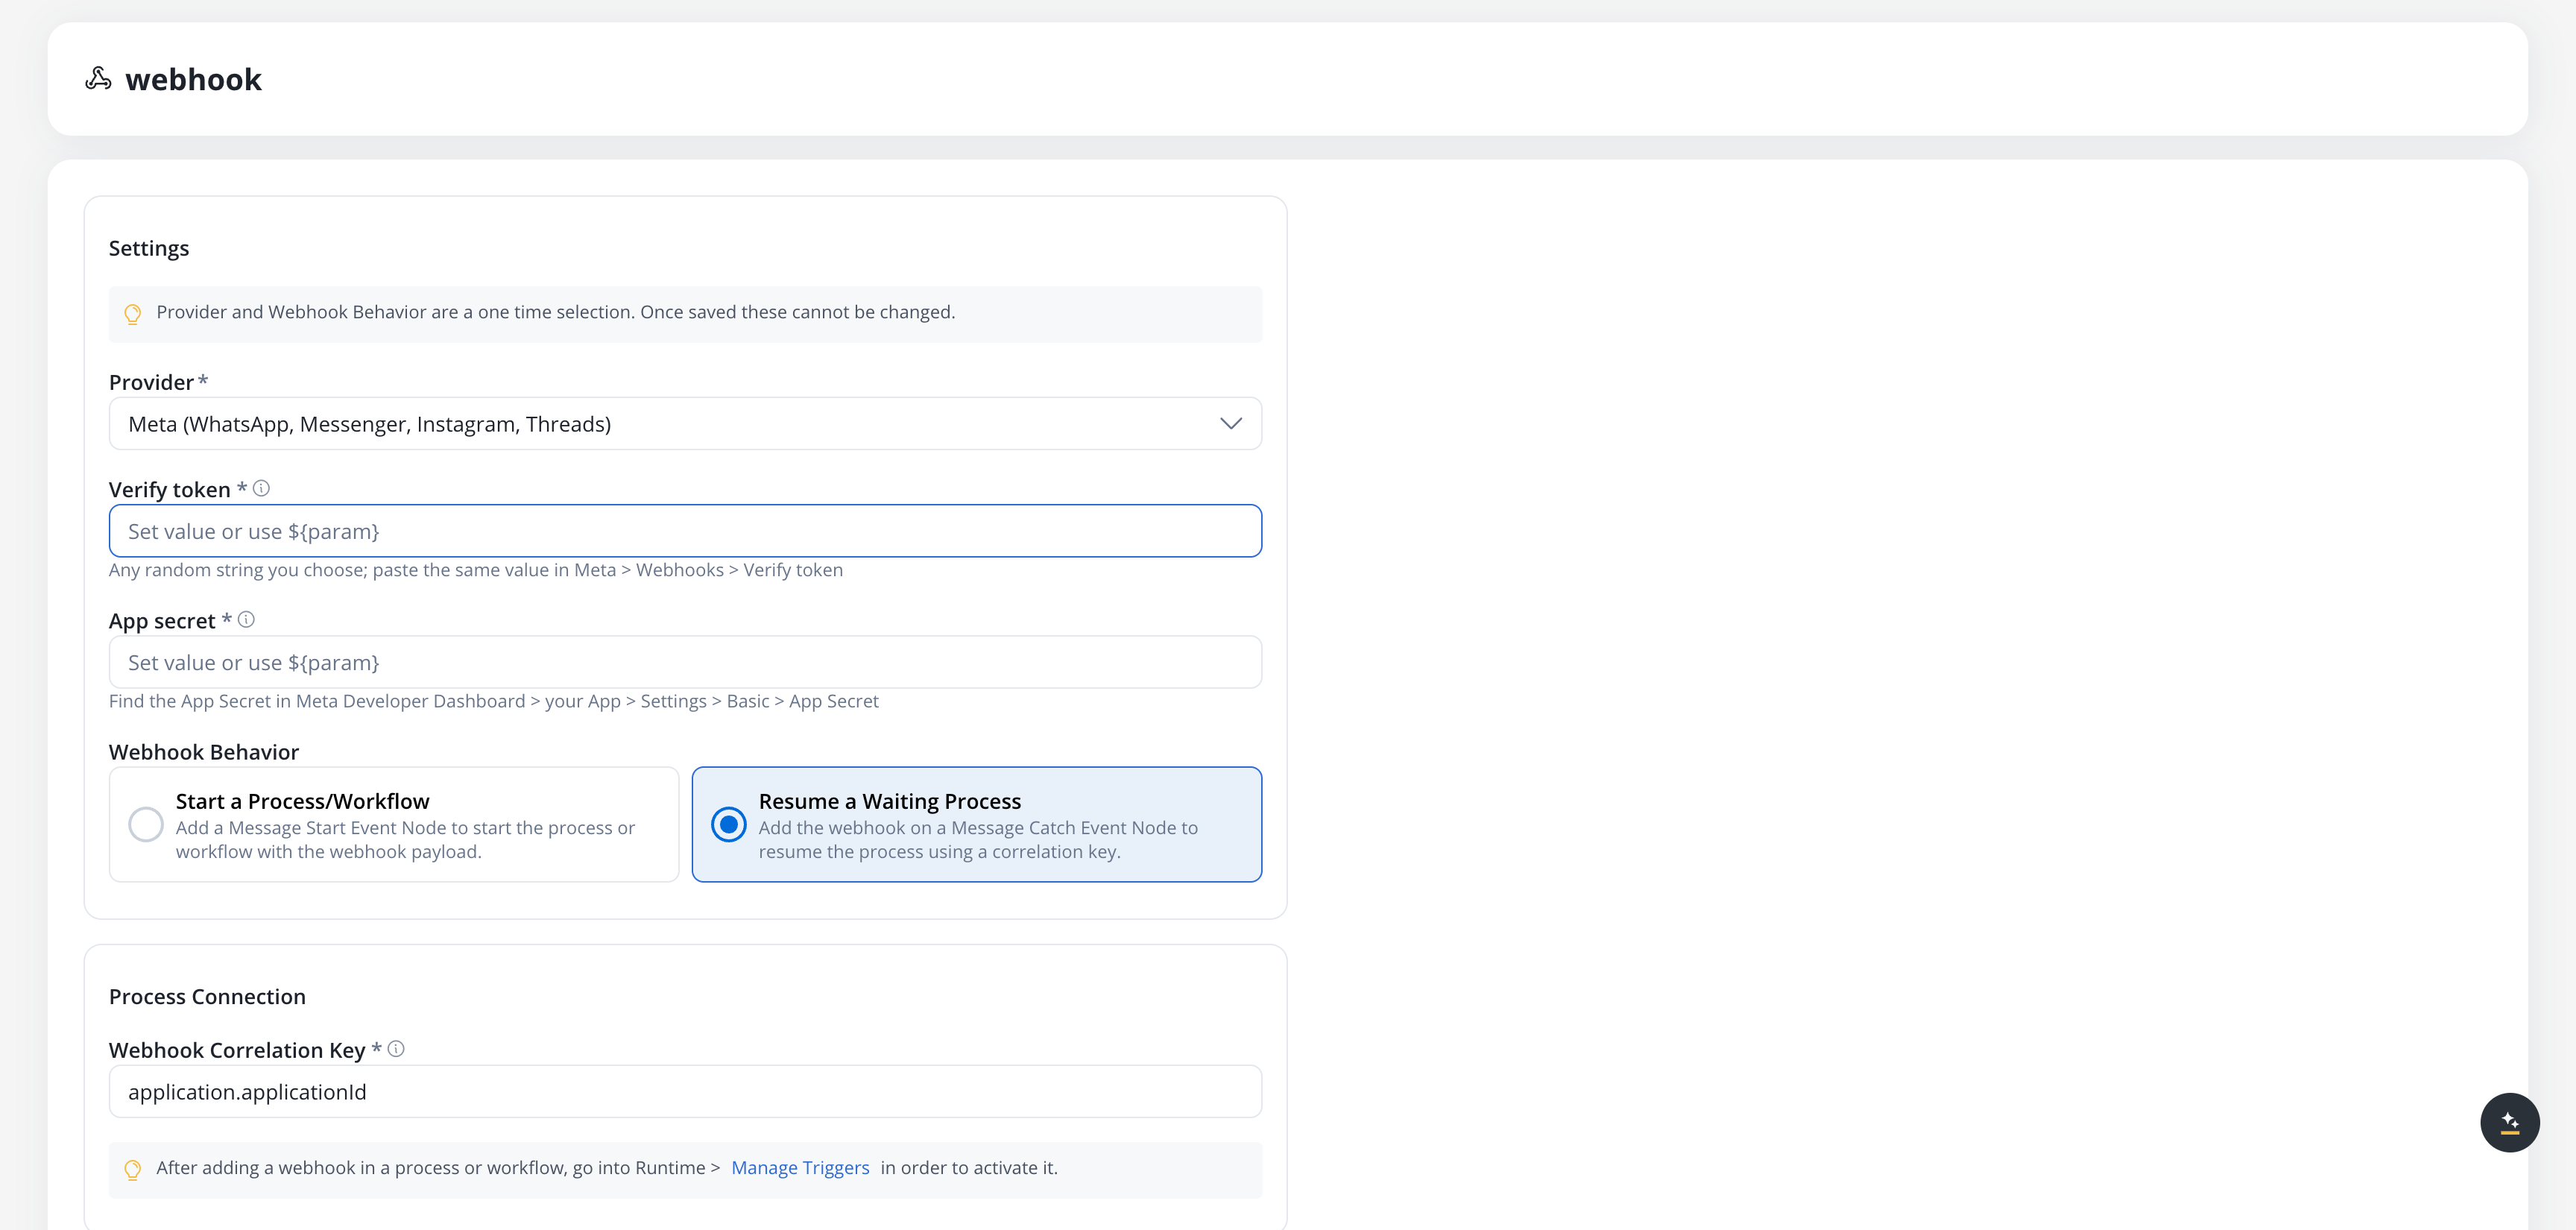
Task: Open the Meta provider combo box
Action: click(685, 424)
